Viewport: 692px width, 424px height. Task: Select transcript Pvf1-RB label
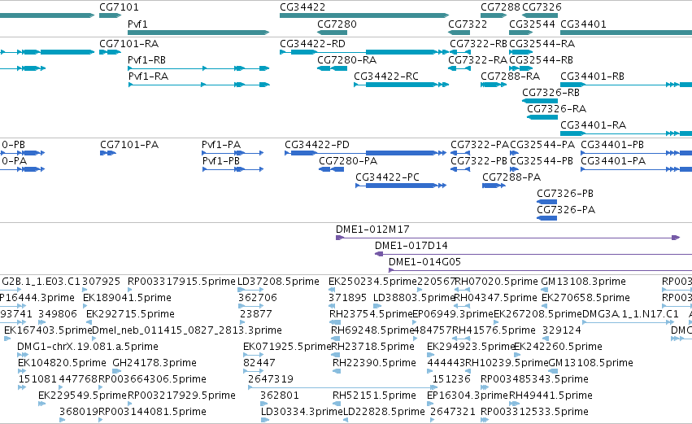click(146, 60)
